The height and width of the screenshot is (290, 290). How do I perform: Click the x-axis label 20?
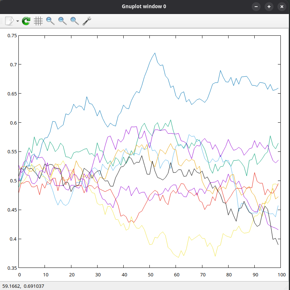pyautogui.click(x=72, y=275)
